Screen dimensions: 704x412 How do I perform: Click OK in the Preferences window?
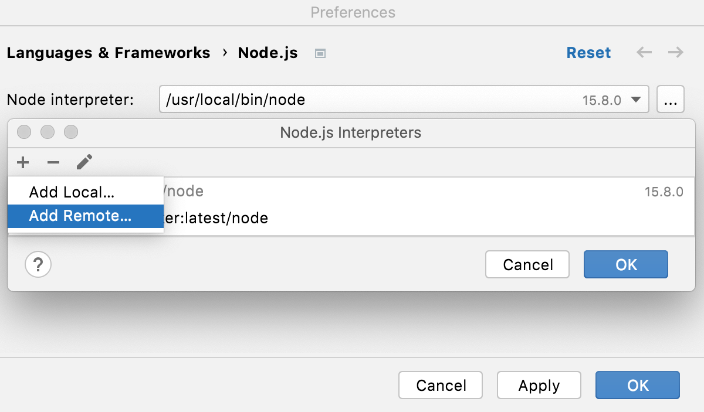(637, 385)
